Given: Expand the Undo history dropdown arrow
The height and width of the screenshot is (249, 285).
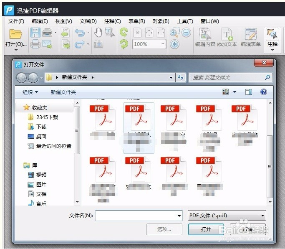Looking at the screenshot, I should point(88,33).
